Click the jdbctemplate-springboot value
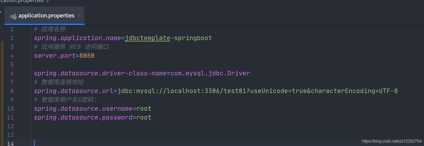Screen dimensions: 424x146 tap(168, 38)
